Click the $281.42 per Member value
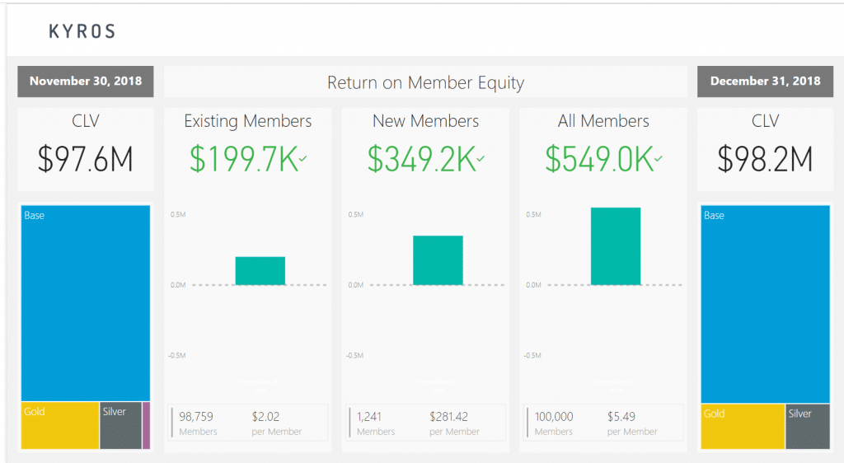 [449, 417]
